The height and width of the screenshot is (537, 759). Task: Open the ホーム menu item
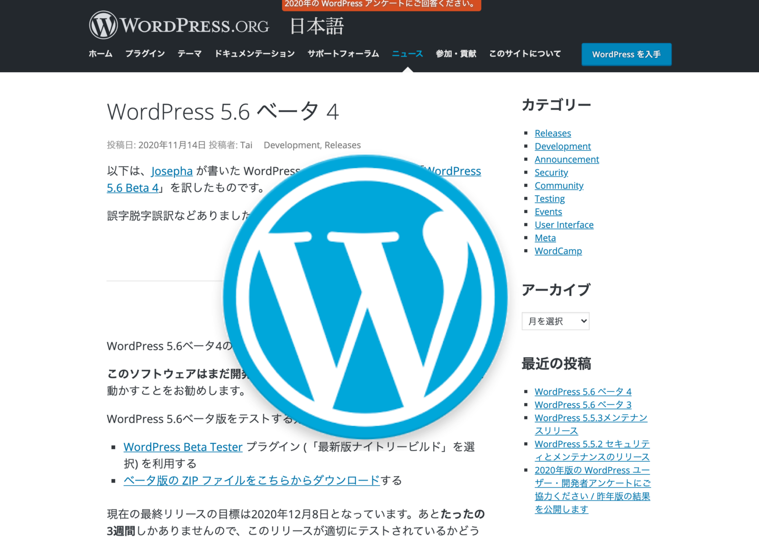pyautogui.click(x=100, y=53)
